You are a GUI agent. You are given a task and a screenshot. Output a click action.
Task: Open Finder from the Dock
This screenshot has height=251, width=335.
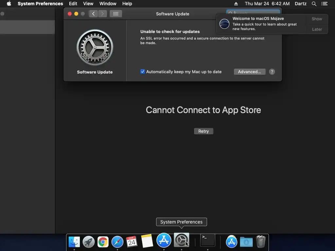pos(74,242)
